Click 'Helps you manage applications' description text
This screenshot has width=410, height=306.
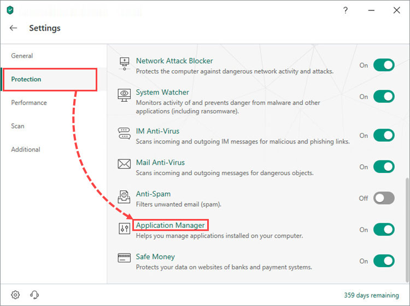(219, 235)
